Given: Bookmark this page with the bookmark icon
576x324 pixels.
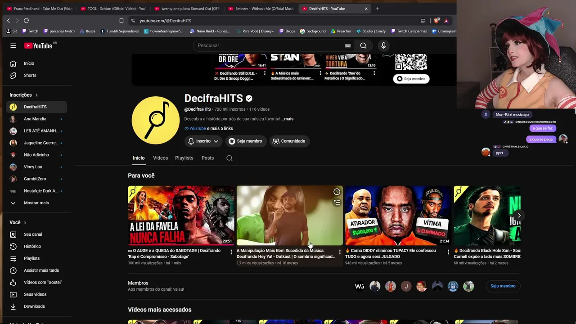Looking at the screenshot, I should pyautogui.click(x=121, y=21).
